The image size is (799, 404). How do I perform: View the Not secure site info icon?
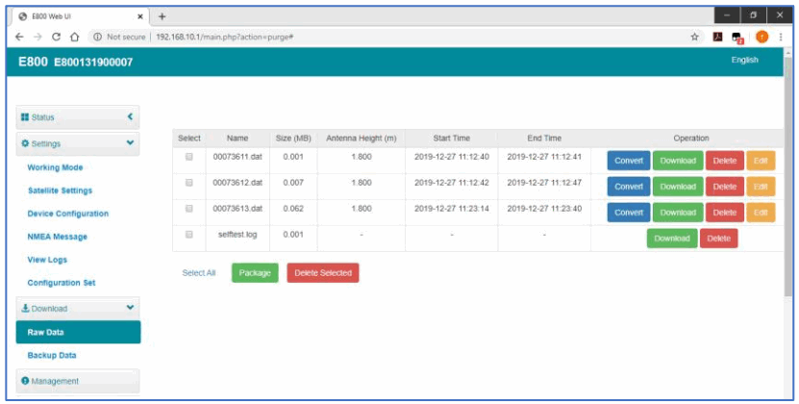click(97, 37)
